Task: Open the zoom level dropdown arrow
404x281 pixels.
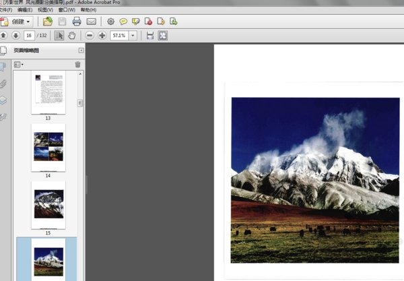Action: [133, 35]
